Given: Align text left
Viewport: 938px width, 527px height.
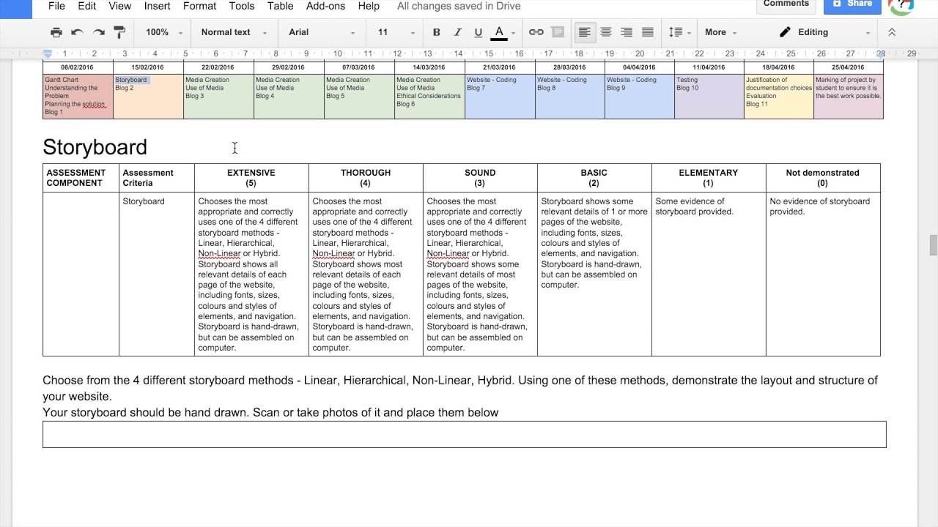Looking at the screenshot, I should click(584, 32).
